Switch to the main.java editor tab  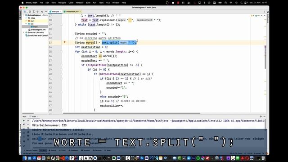coord(55,12)
